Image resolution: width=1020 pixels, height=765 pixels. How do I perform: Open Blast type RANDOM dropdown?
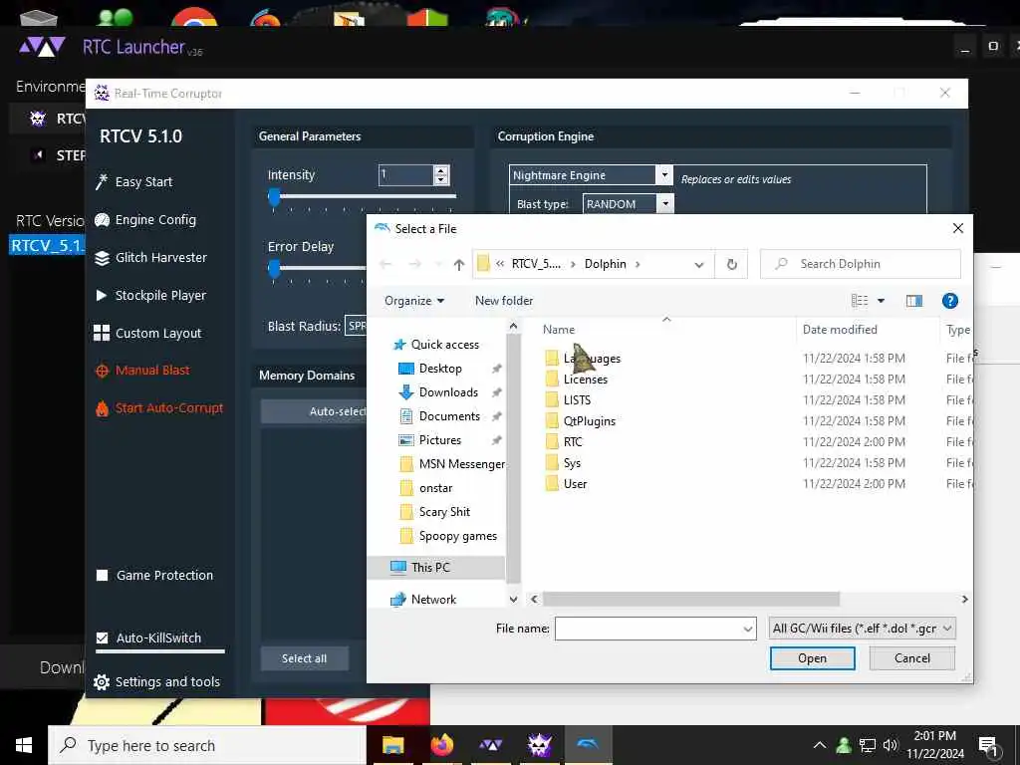[x=665, y=204]
